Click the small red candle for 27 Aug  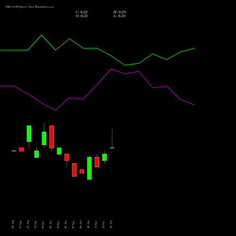[x=21, y=150]
